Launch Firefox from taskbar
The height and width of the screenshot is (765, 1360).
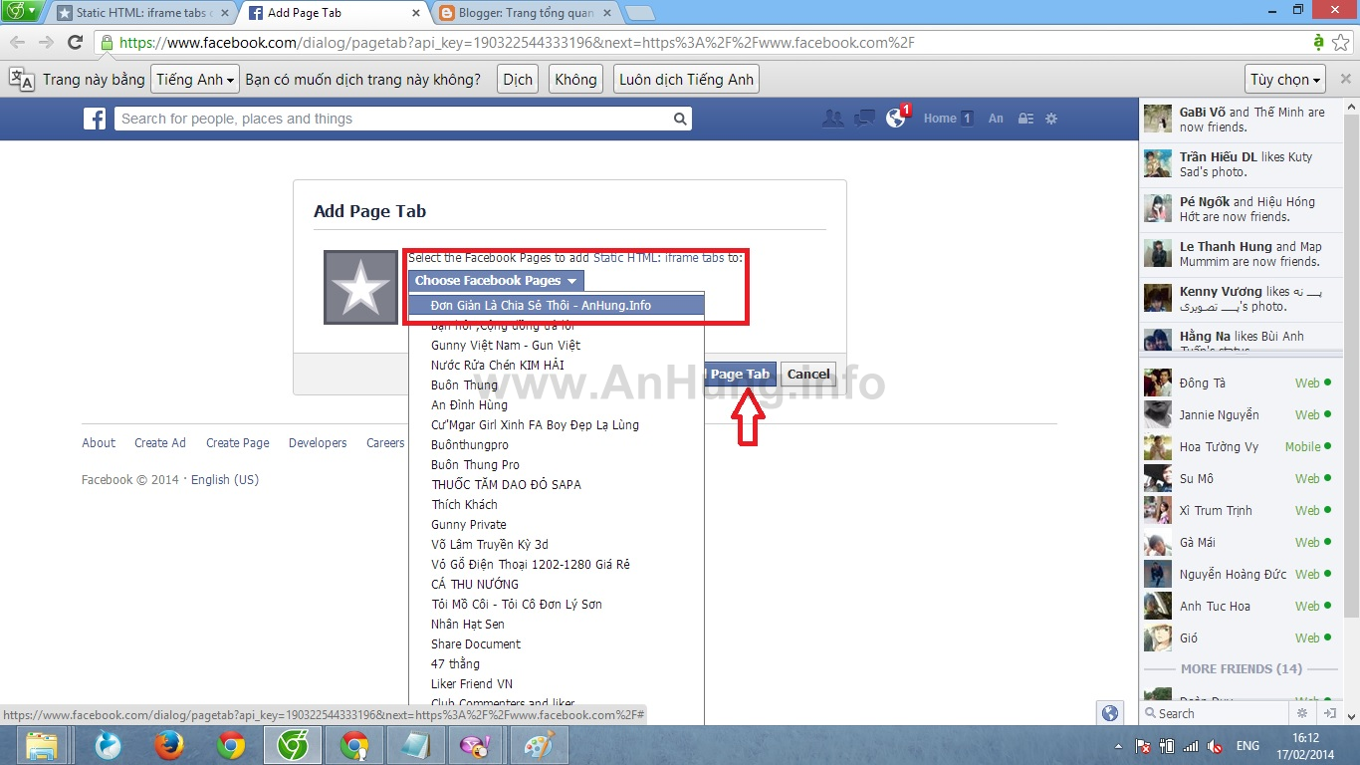pyautogui.click(x=169, y=745)
